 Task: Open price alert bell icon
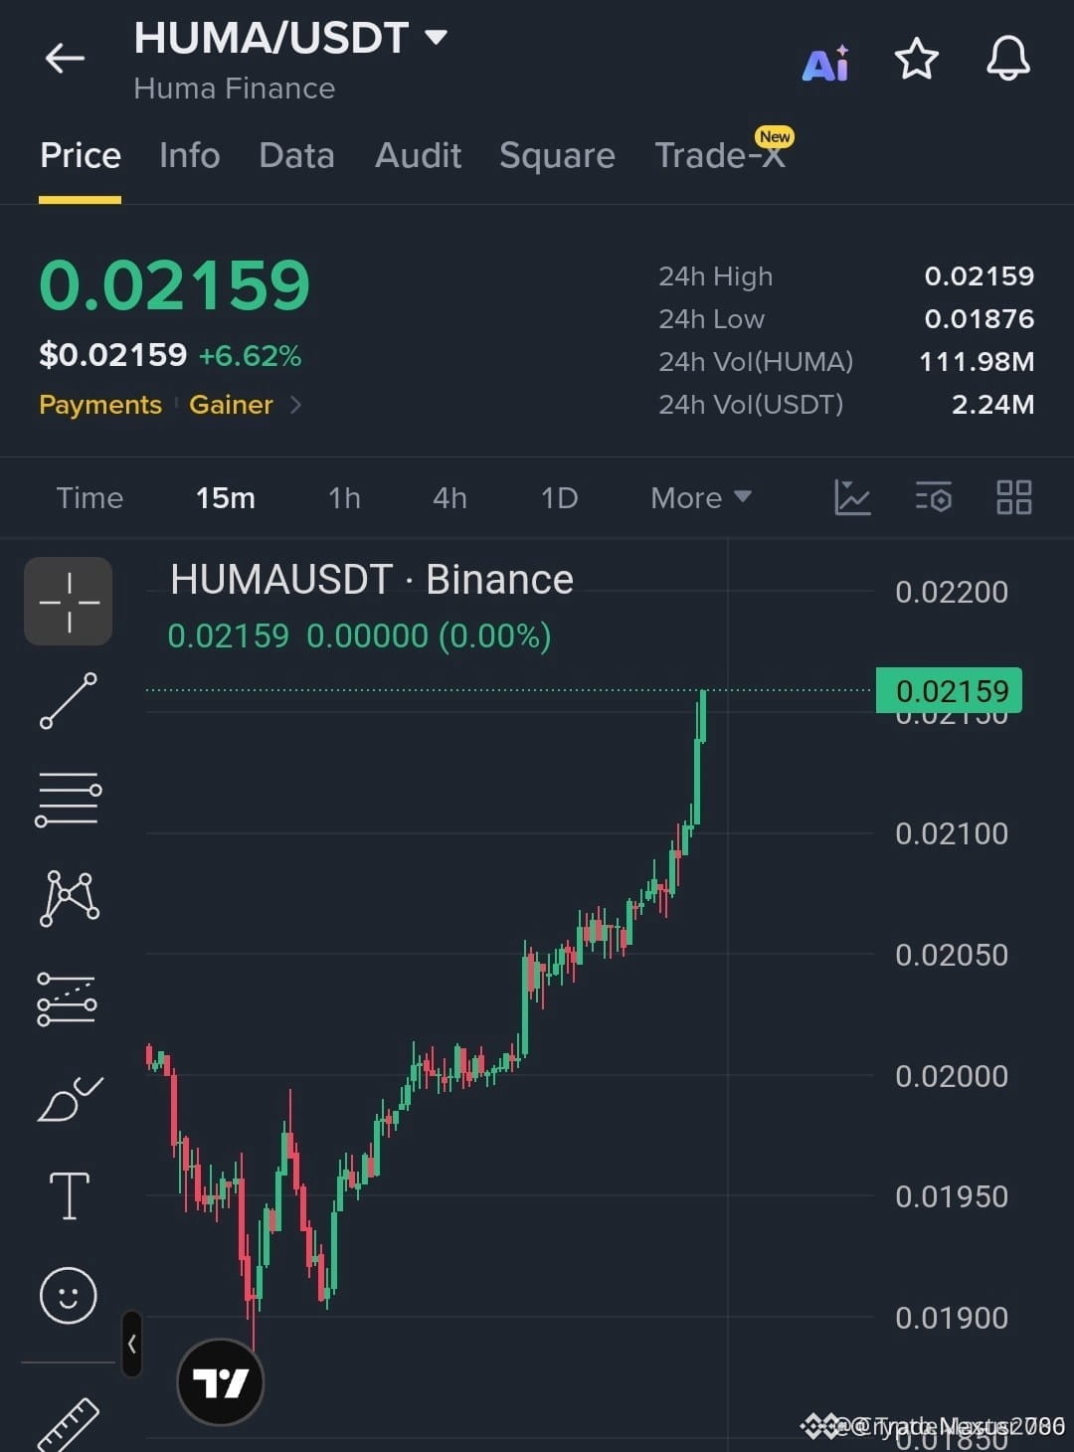pos(1007,58)
